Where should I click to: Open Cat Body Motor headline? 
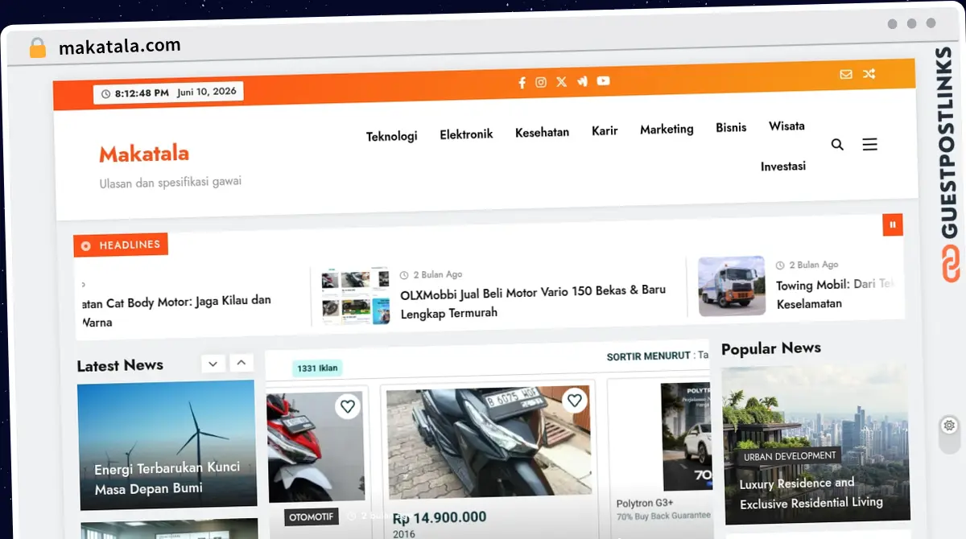click(x=177, y=311)
